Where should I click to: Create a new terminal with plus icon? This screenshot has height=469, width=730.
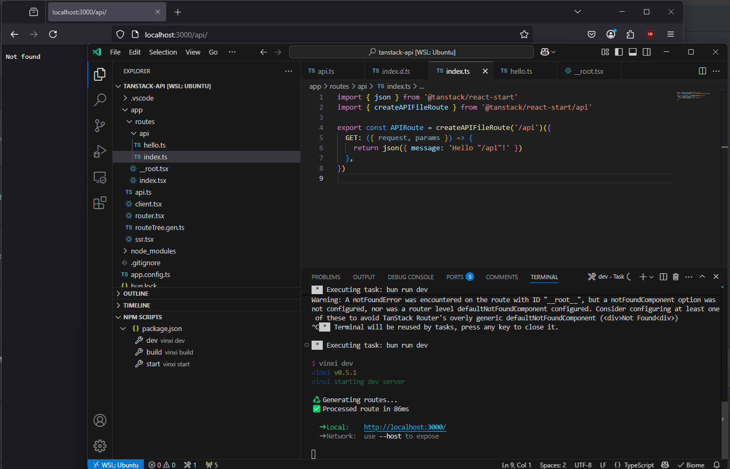(x=643, y=276)
